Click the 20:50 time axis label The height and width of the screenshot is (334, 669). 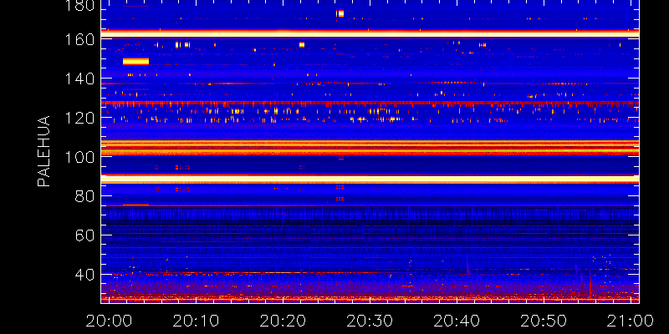coord(544,321)
